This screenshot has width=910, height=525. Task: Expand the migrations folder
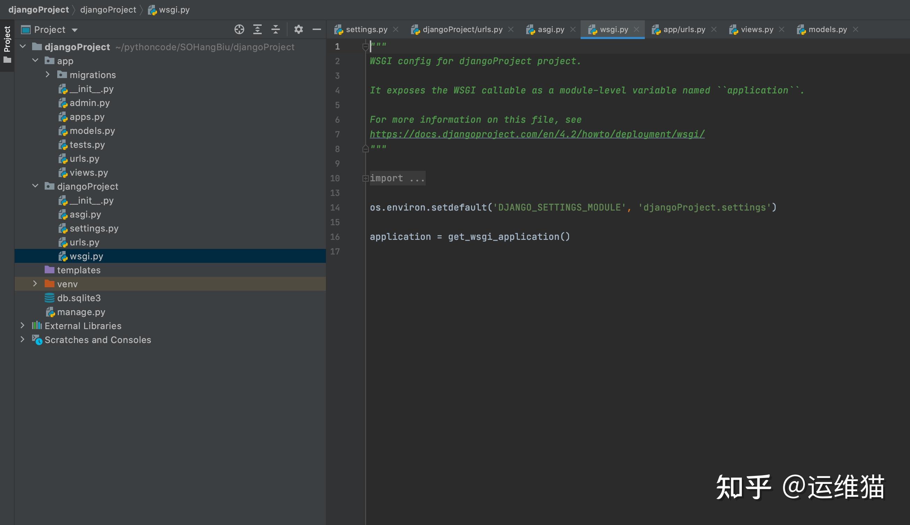coord(48,75)
